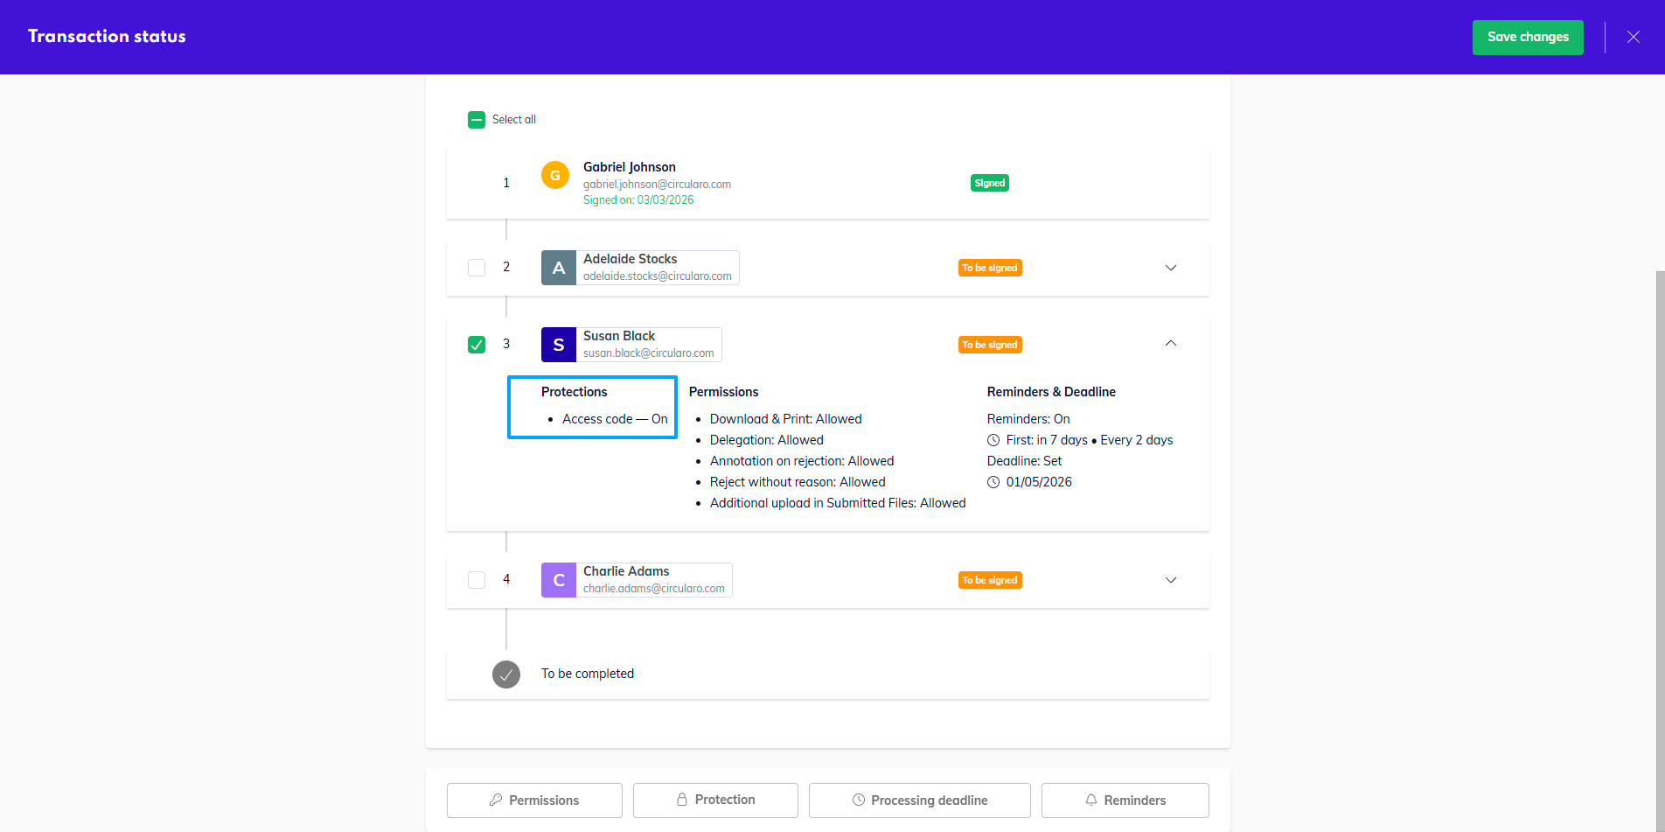Click Gabriel Johnson's orange G avatar
Image resolution: width=1665 pixels, height=832 pixels.
click(554, 175)
